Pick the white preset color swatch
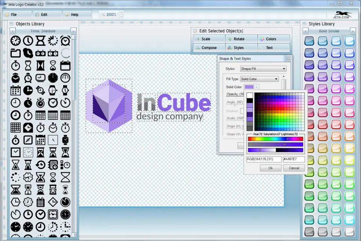361x241 pixels. tap(250, 96)
